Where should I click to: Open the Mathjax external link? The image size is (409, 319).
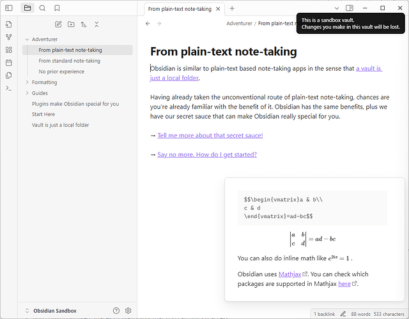[x=289, y=274]
